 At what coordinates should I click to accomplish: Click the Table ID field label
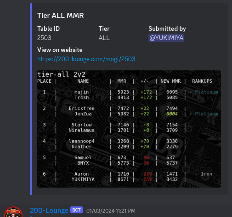point(48,29)
